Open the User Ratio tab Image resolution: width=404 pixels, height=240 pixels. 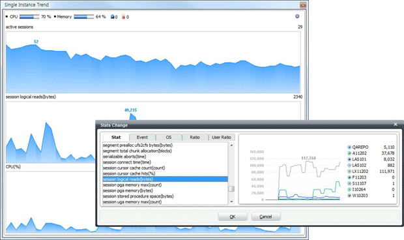coord(222,137)
